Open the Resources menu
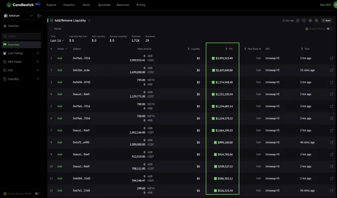337x198 pixels. [123, 5]
